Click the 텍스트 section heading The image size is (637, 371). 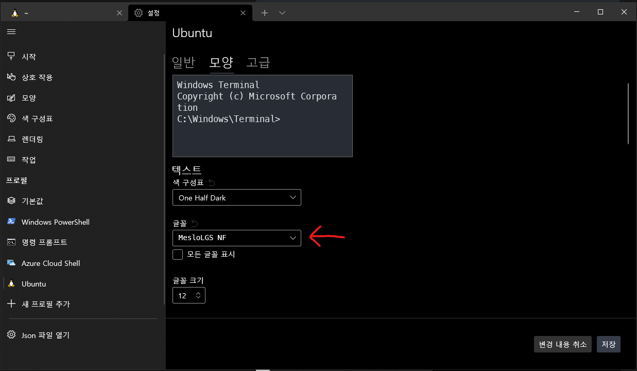[x=186, y=170]
